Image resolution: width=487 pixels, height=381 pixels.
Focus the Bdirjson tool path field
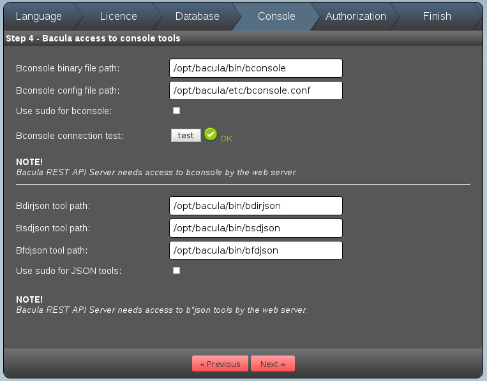pos(256,206)
